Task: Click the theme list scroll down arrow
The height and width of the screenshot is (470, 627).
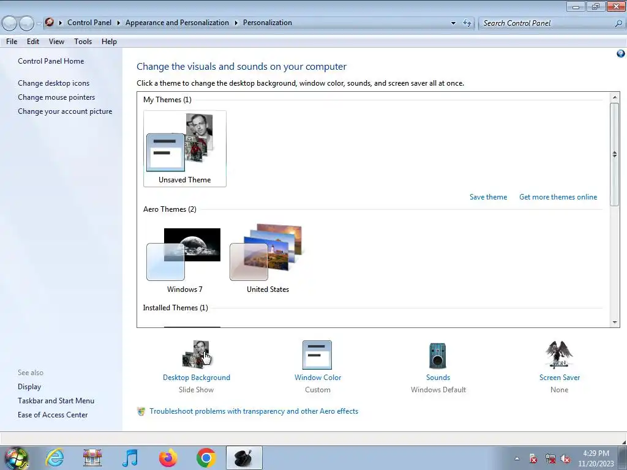Action: (x=615, y=322)
